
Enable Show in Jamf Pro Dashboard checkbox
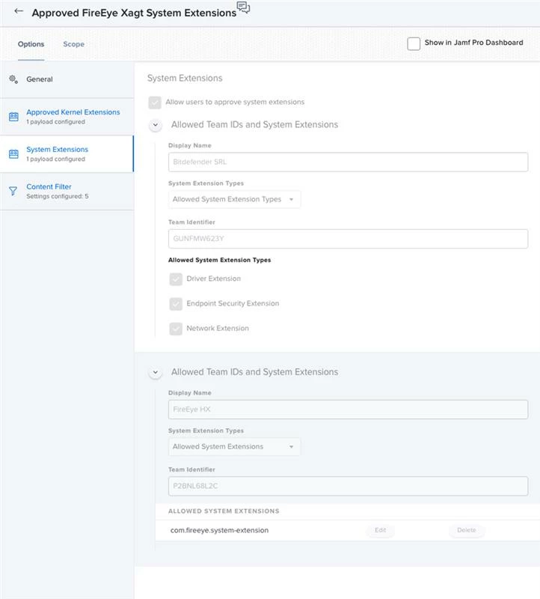414,43
